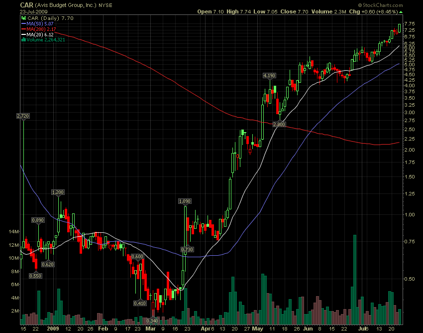Viewport: 423px width, 333px height.
Task: Click the red MA(200) line swatch in legend
Action: (23, 29)
